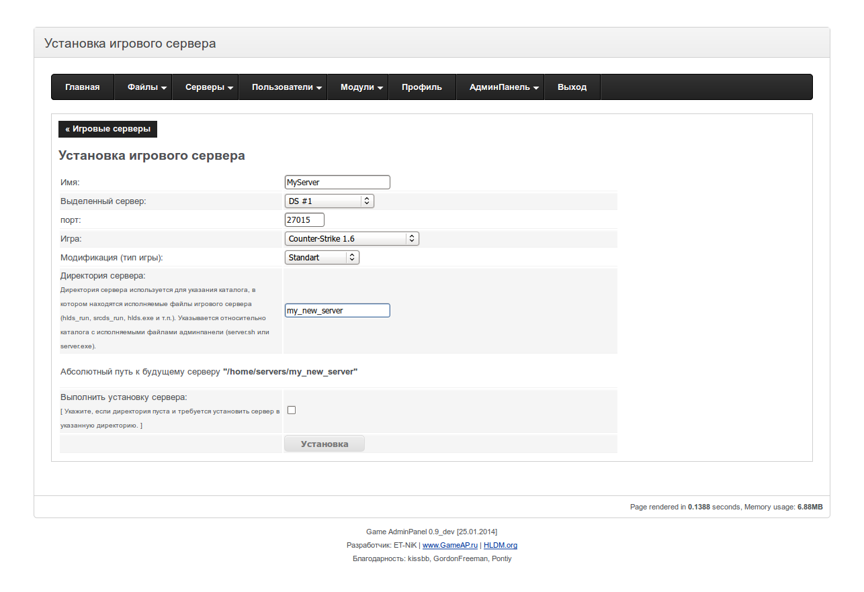Click the page header title Установка игрового сервера

pos(130,44)
